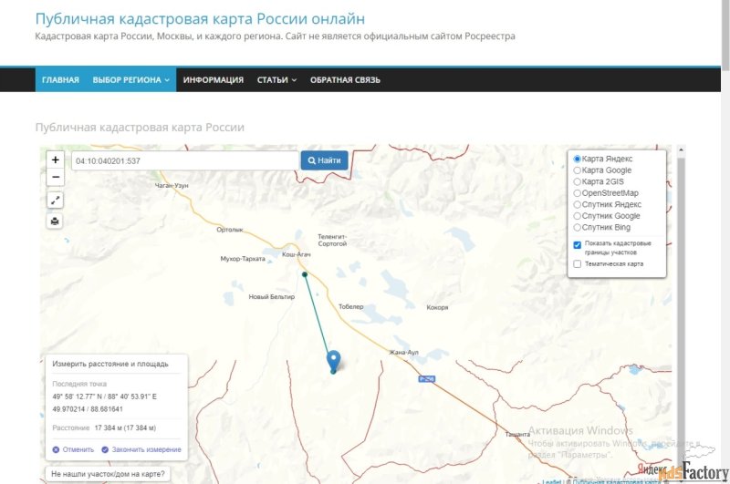Click Измерить расстояние и площадь heading
Image resolution: width=730 pixels, height=484 pixels.
point(110,364)
